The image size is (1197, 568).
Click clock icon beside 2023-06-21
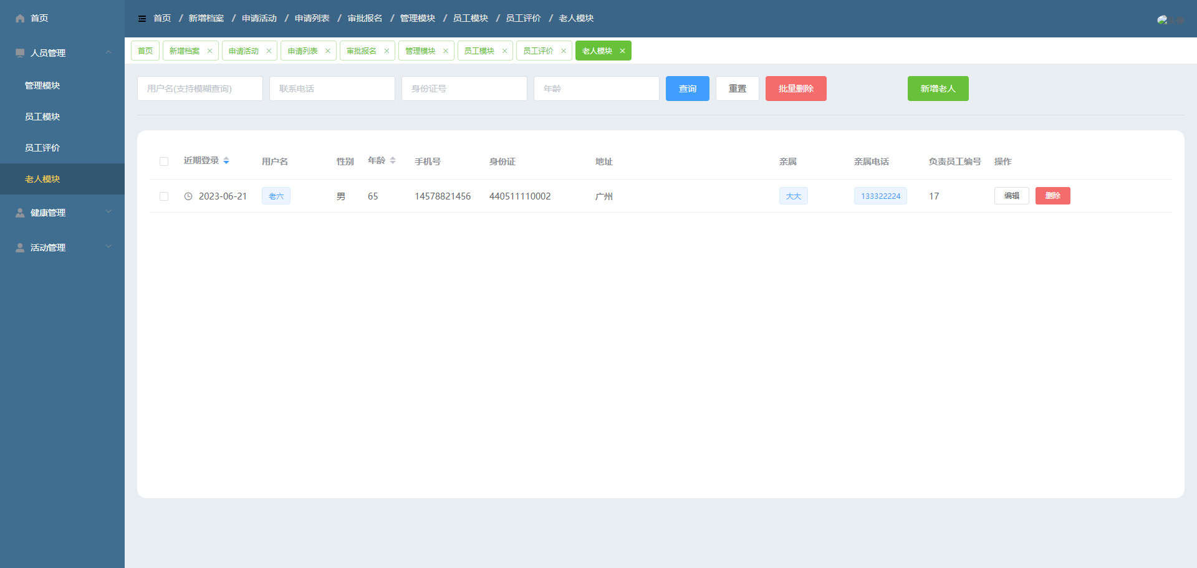(188, 196)
